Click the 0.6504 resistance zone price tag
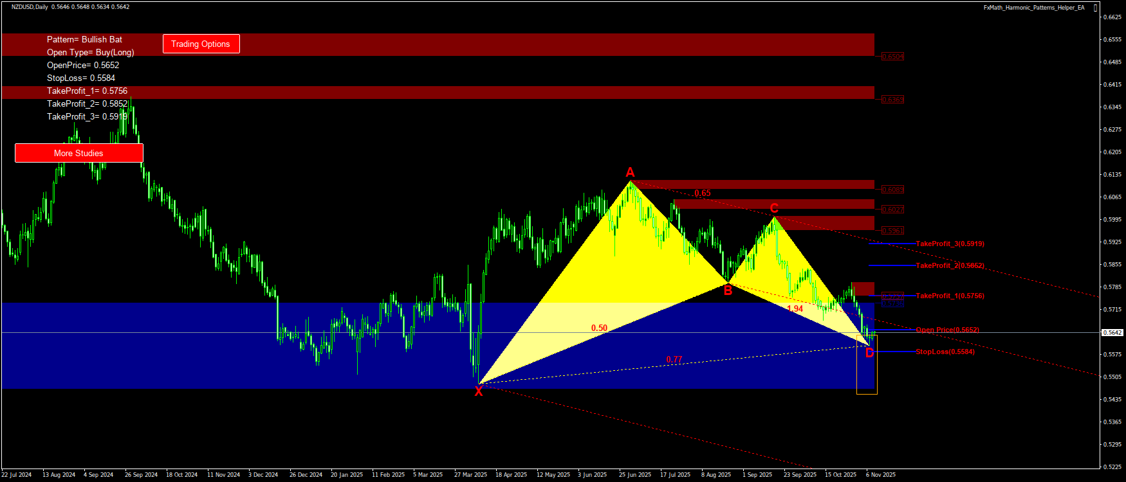Viewport: 1126px width, 482px height. tap(892, 57)
